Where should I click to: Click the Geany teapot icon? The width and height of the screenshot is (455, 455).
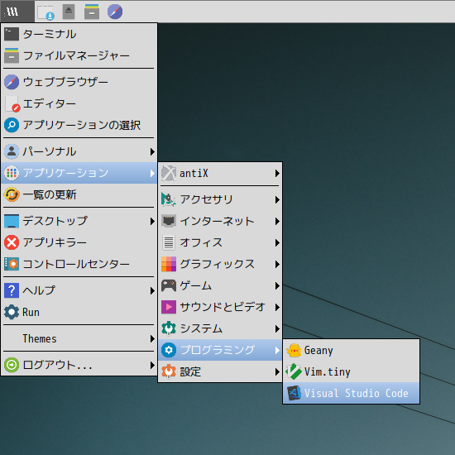[x=294, y=350]
